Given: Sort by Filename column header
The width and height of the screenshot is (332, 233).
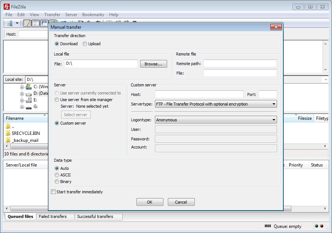Looking at the screenshot, I should (26, 118).
